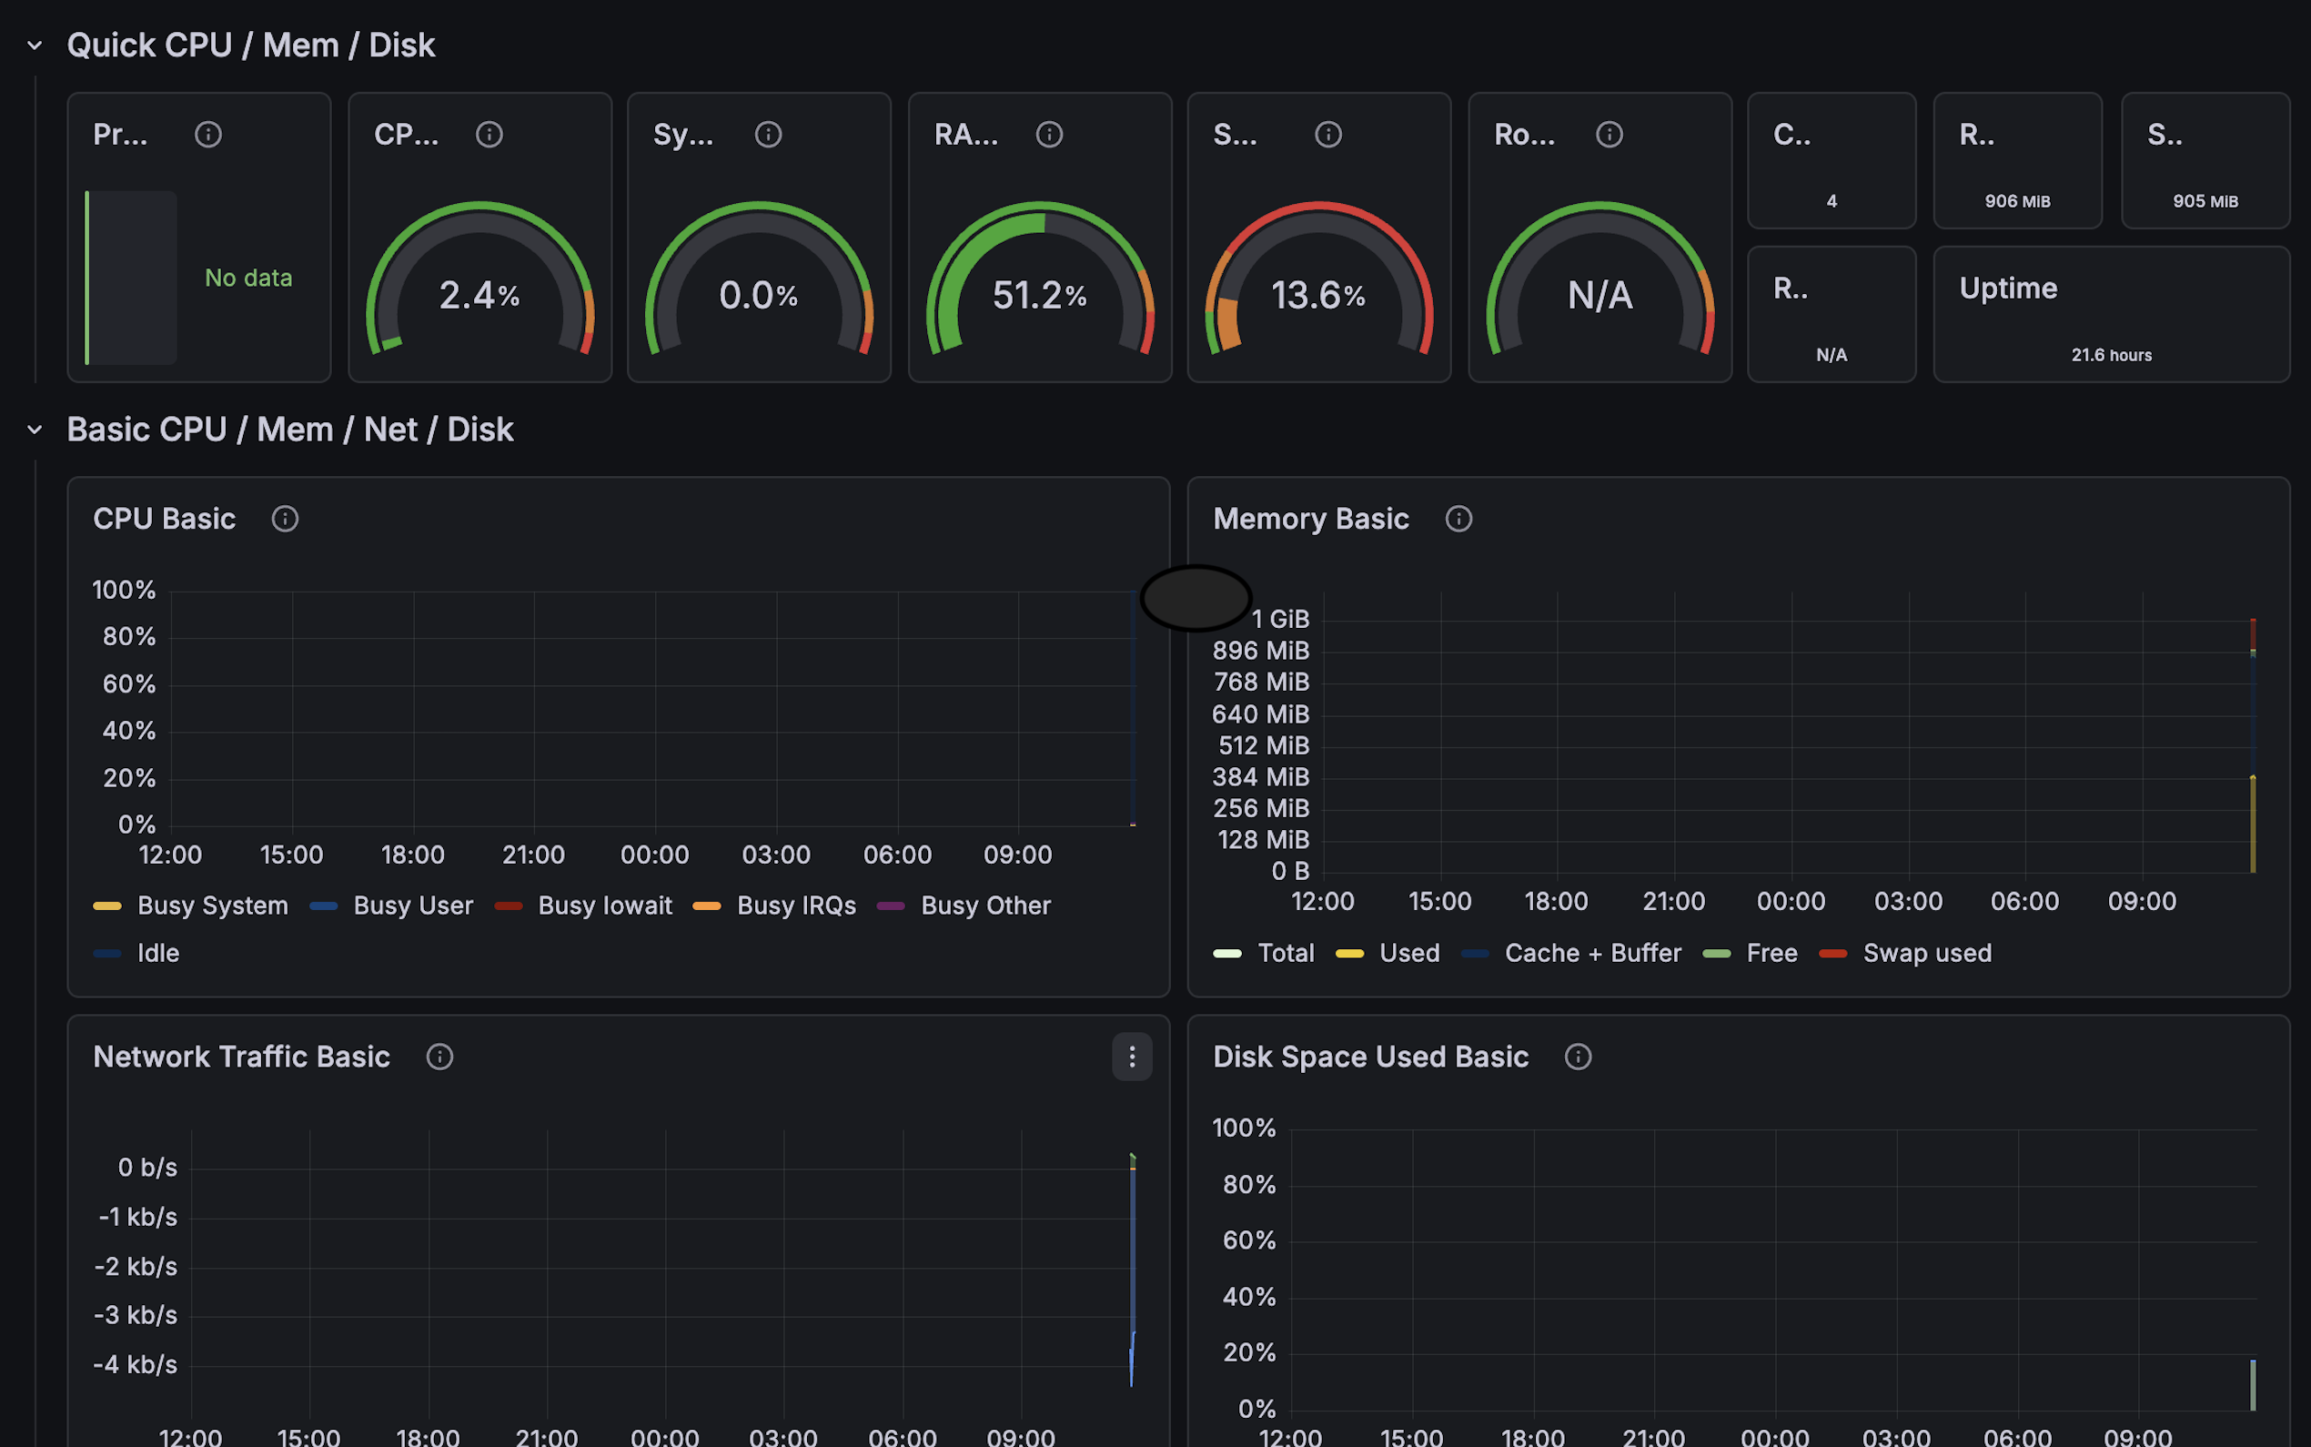The image size is (2311, 1447).
Task: Click info icon on Sy... gauge panel
Action: click(x=768, y=134)
